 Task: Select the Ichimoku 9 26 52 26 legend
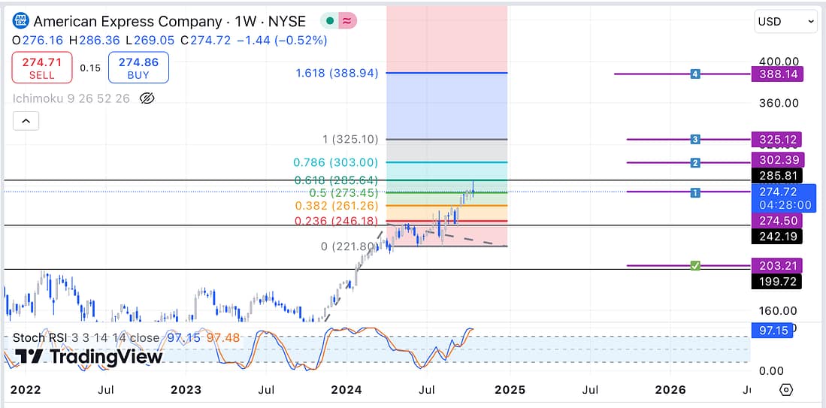[x=71, y=98]
